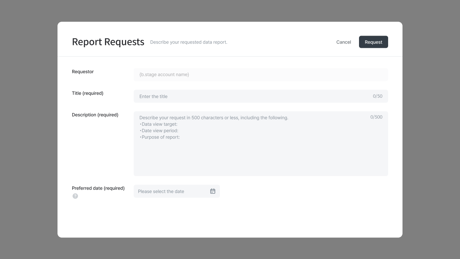Click the 'Preferred date (required)' label
460x259 pixels.
(98, 188)
